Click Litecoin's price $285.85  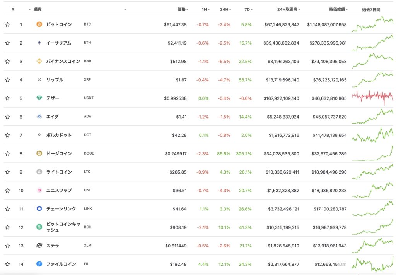pyautogui.click(x=178, y=172)
